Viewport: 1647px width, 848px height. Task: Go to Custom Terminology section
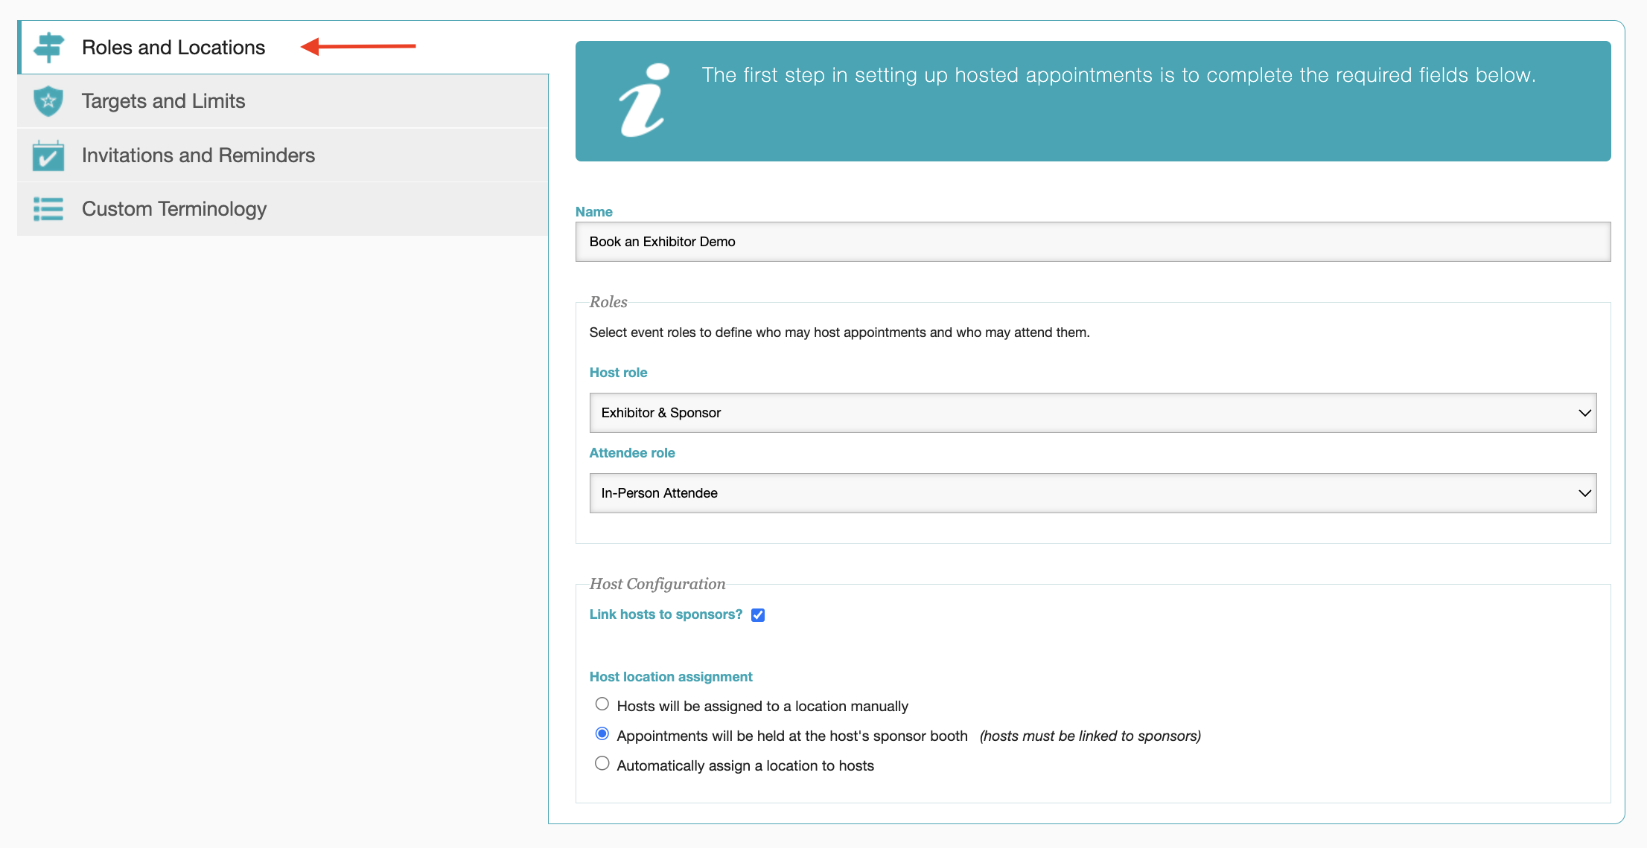(173, 209)
